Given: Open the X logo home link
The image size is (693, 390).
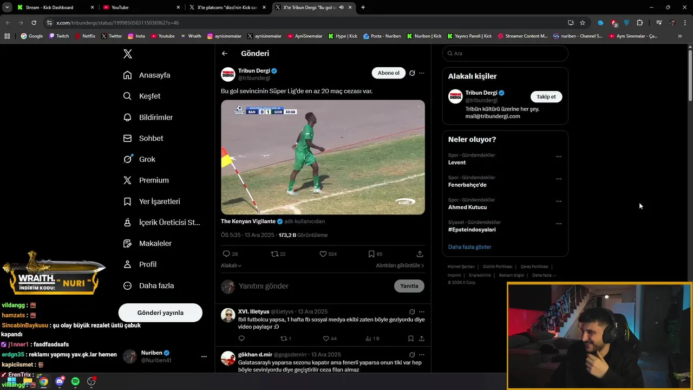Looking at the screenshot, I should click(128, 54).
